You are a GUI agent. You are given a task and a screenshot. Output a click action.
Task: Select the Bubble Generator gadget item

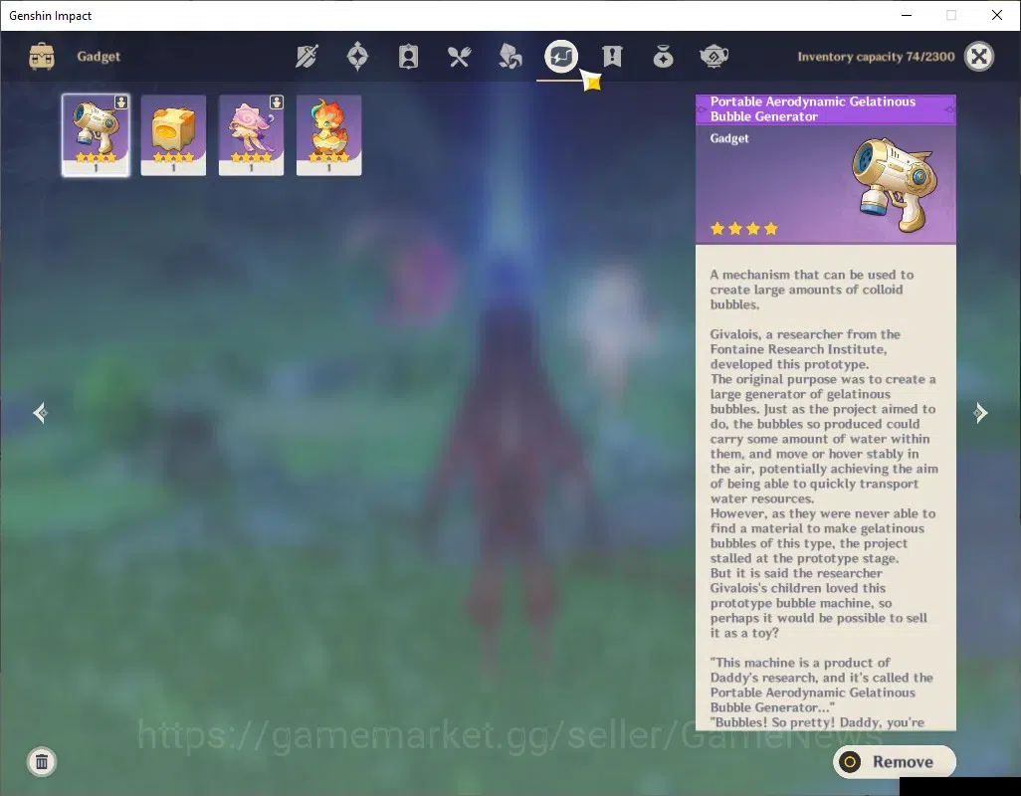(96, 135)
